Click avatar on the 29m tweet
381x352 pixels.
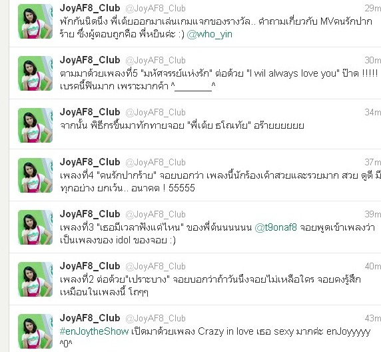pyautogui.click(x=35, y=21)
